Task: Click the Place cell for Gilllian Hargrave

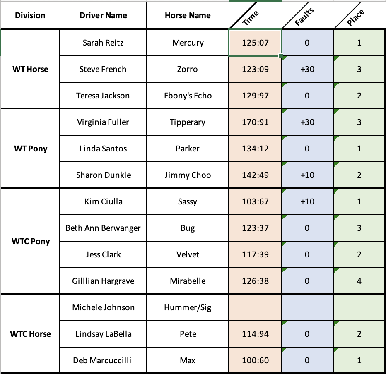Action: tap(359, 281)
